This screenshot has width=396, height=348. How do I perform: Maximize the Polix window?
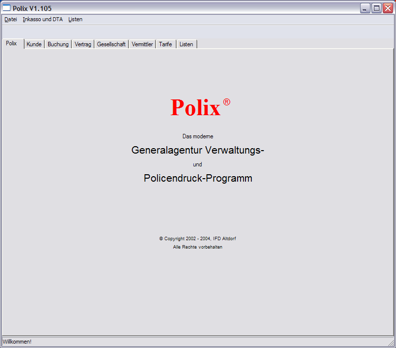(376, 8)
